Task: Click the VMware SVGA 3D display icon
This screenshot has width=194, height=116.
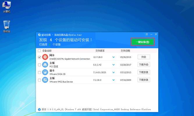Action: pos(45,72)
